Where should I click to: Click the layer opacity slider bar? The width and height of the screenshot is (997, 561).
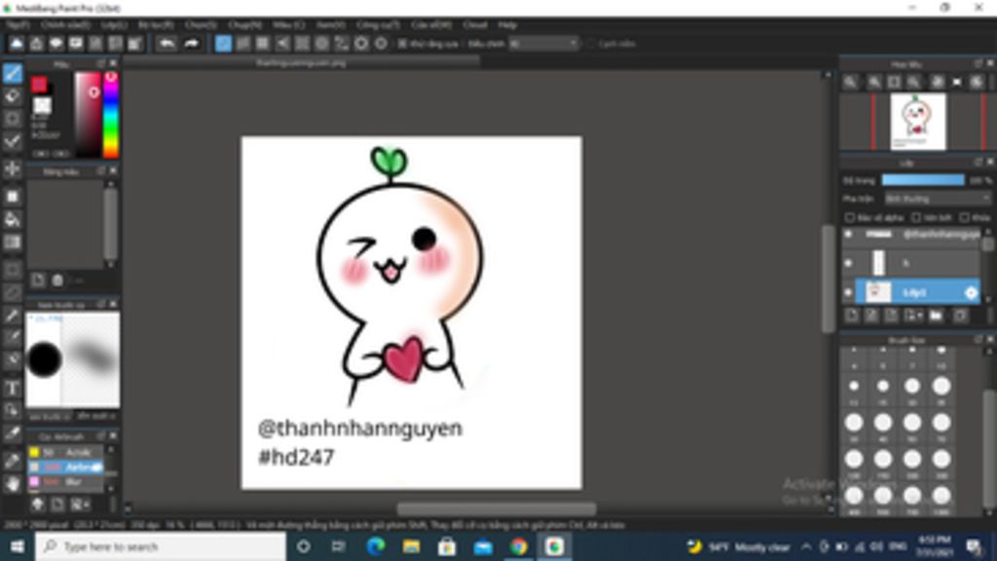pyautogui.click(x=923, y=180)
